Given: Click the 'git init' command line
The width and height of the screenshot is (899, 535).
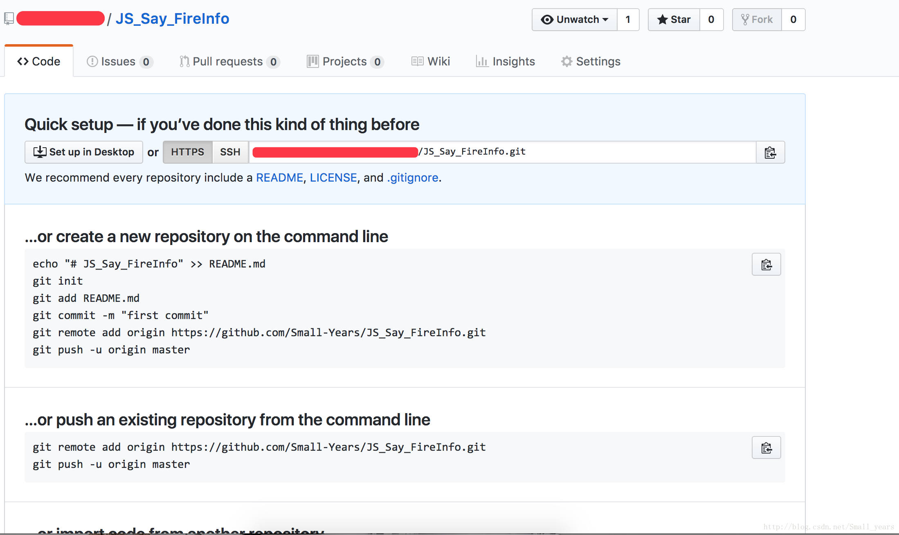Looking at the screenshot, I should 58,281.
